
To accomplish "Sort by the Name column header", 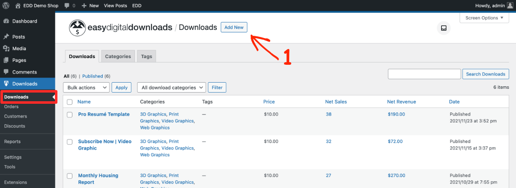I will [84, 102].
